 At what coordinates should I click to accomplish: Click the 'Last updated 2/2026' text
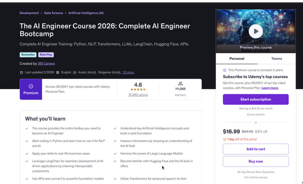(x=39, y=73)
